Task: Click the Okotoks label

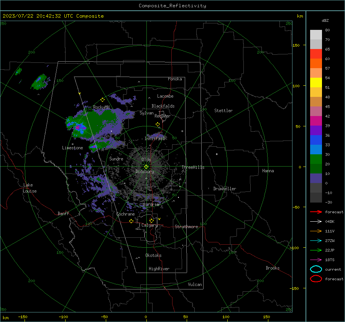Action: (x=153, y=255)
